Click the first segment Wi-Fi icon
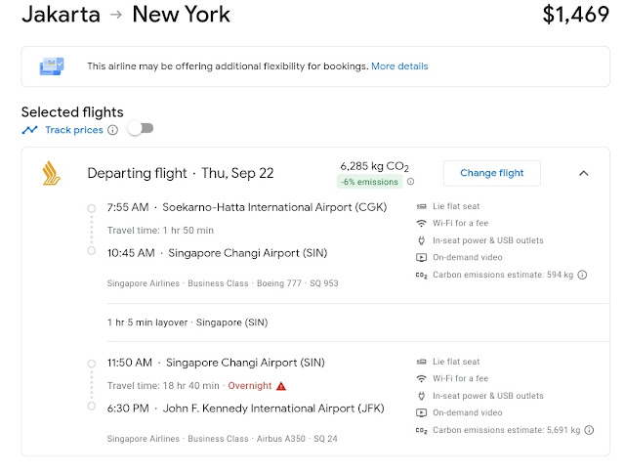The height and width of the screenshot is (473, 625). (421, 224)
